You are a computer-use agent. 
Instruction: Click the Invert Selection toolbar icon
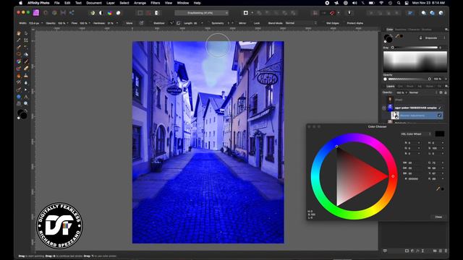point(157,13)
